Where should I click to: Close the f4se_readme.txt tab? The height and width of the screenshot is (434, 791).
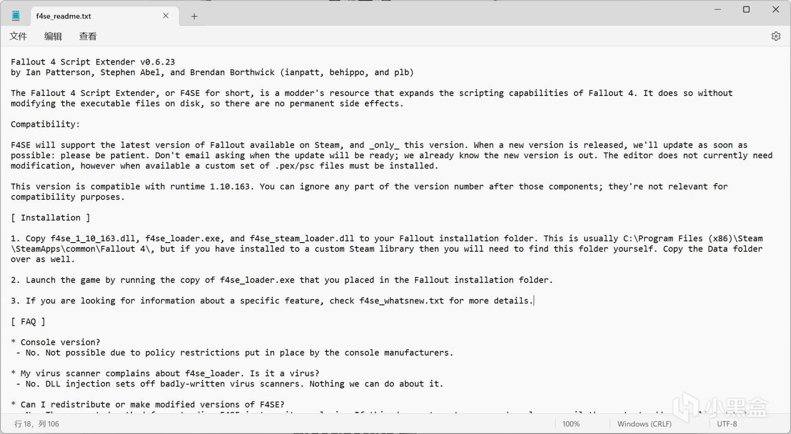(x=166, y=16)
